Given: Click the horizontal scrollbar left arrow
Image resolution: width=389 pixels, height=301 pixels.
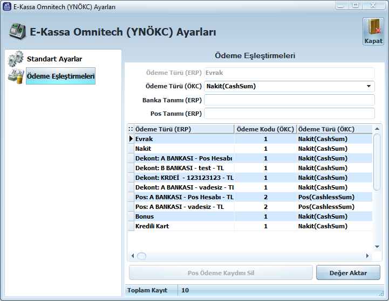Looking at the screenshot, I should [x=133, y=256].
